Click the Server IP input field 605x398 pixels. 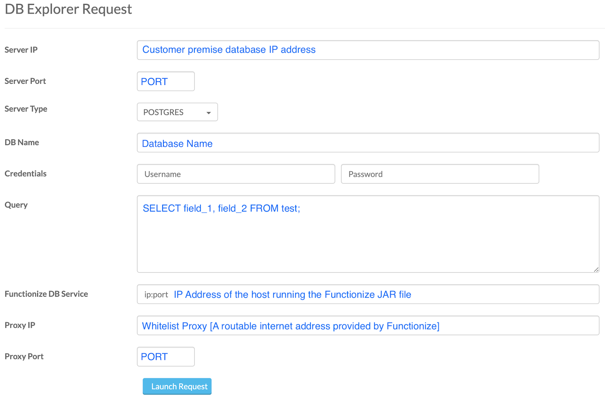pos(368,50)
